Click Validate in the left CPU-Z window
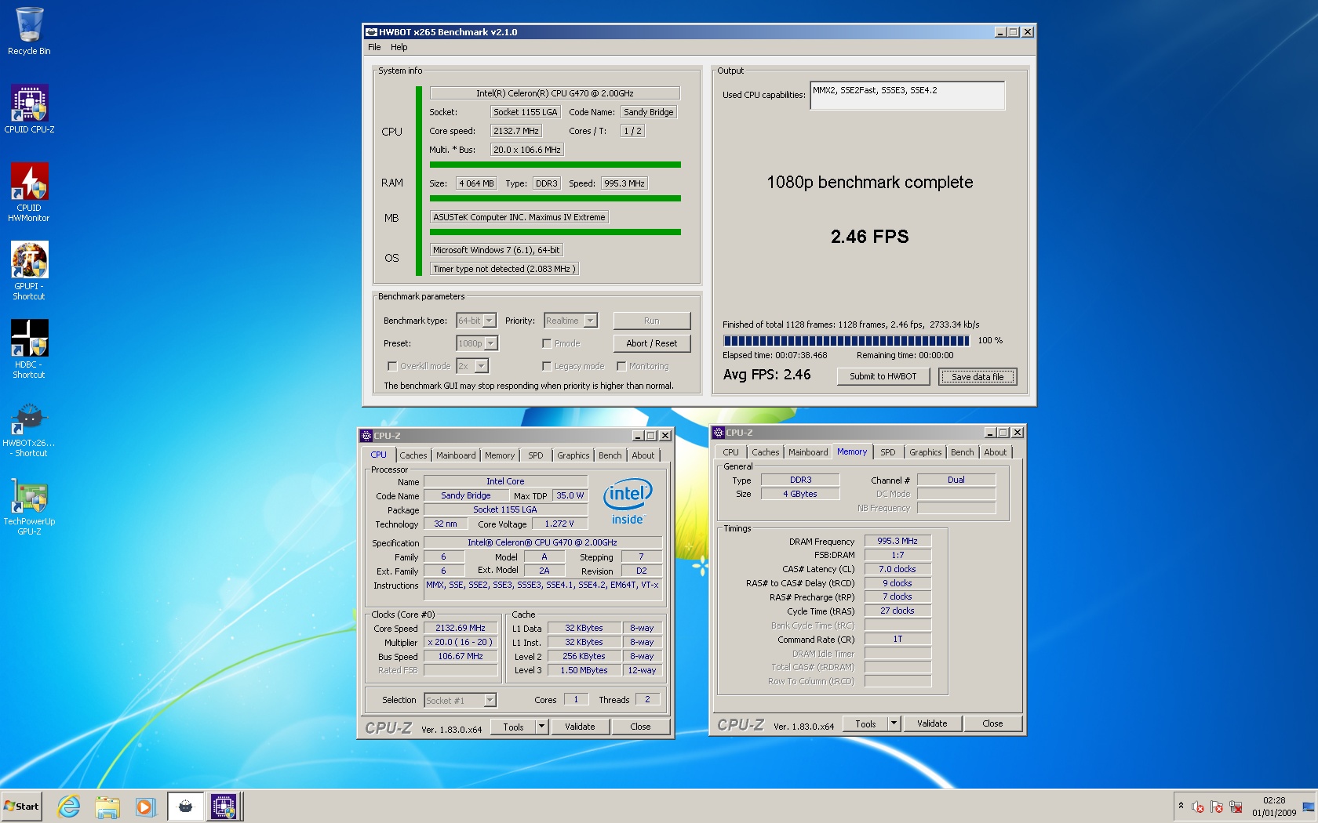The width and height of the screenshot is (1318, 823). coord(580,727)
